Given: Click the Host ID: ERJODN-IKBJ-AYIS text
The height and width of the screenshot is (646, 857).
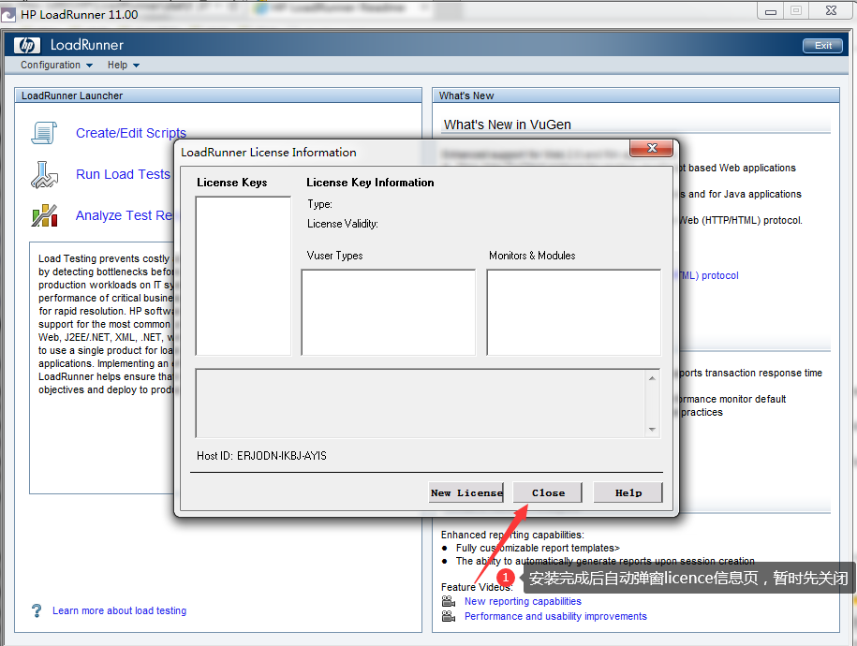Looking at the screenshot, I should (x=262, y=456).
